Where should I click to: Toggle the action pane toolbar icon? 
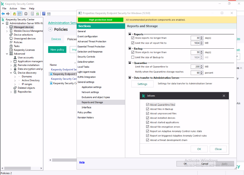click(x=49, y=14)
